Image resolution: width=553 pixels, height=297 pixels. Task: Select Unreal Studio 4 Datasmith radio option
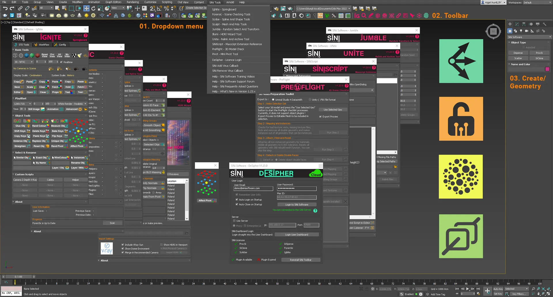tap(273, 100)
